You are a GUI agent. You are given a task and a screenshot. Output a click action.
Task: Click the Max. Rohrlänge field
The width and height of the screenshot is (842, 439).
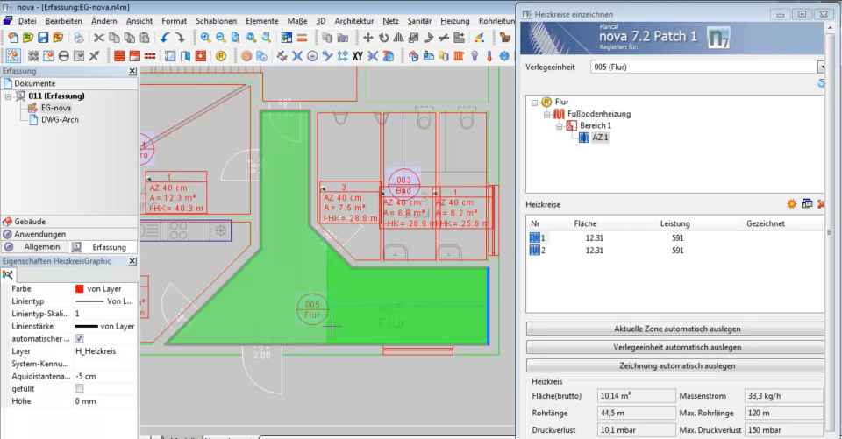click(783, 413)
